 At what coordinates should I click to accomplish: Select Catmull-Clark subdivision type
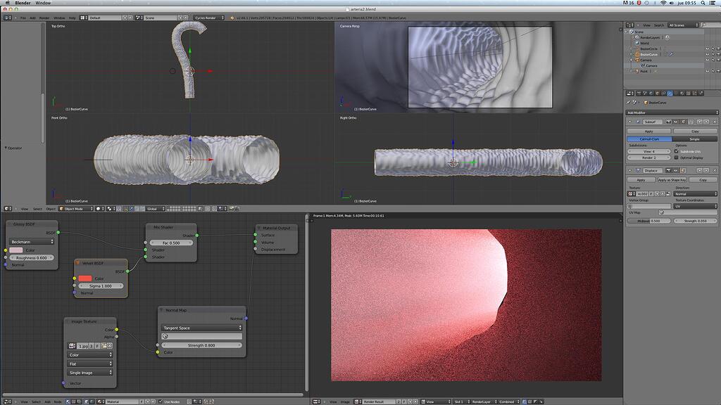pyautogui.click(x=648, y=139)
